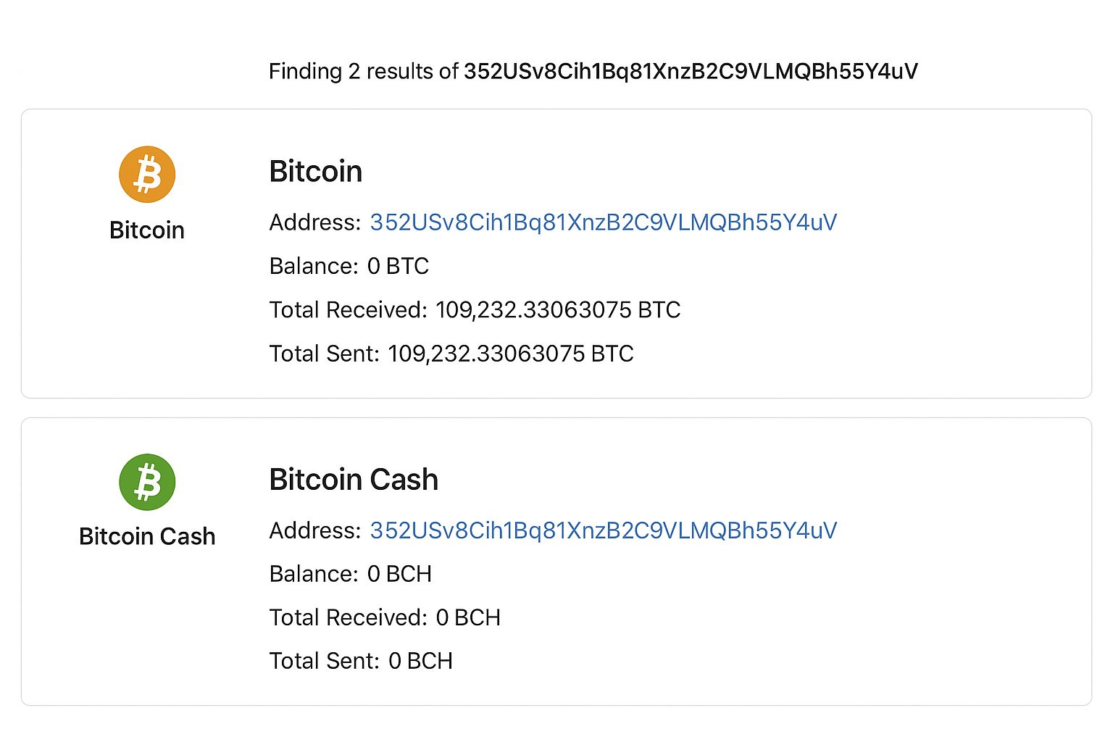
Task: Select the Total Sent: 109,232.33063075 BTC value
Action: 511,354
